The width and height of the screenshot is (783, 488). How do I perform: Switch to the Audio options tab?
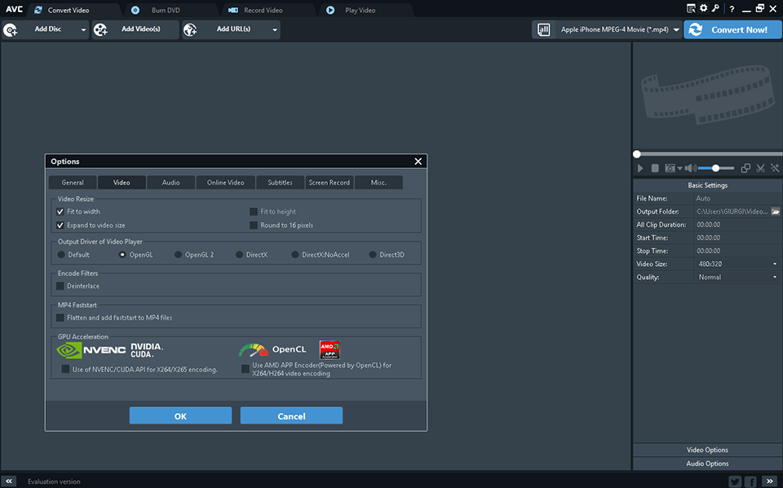click(x=170, y=183)
